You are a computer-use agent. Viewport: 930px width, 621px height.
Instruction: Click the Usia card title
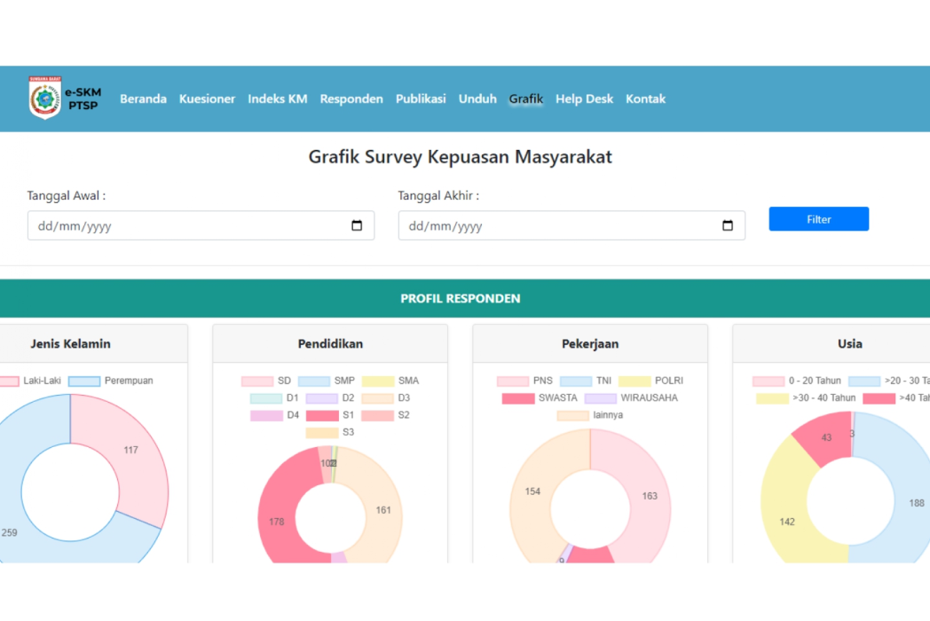tap(850, 343)
